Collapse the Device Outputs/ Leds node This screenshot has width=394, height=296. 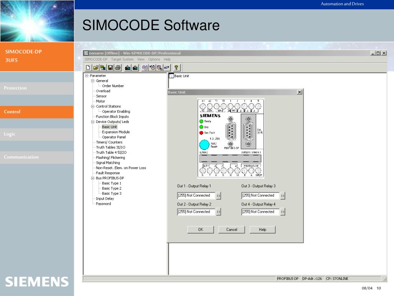click(92, 122)
